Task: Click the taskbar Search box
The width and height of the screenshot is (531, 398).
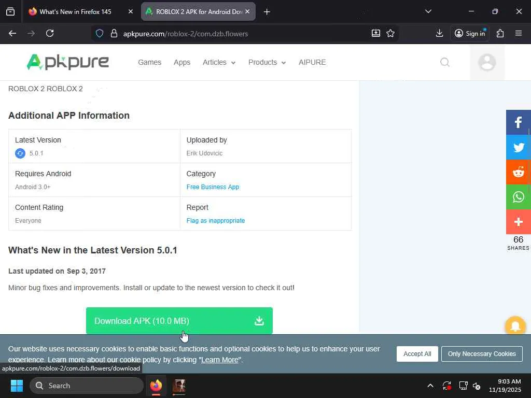Action: coord(87,386)
